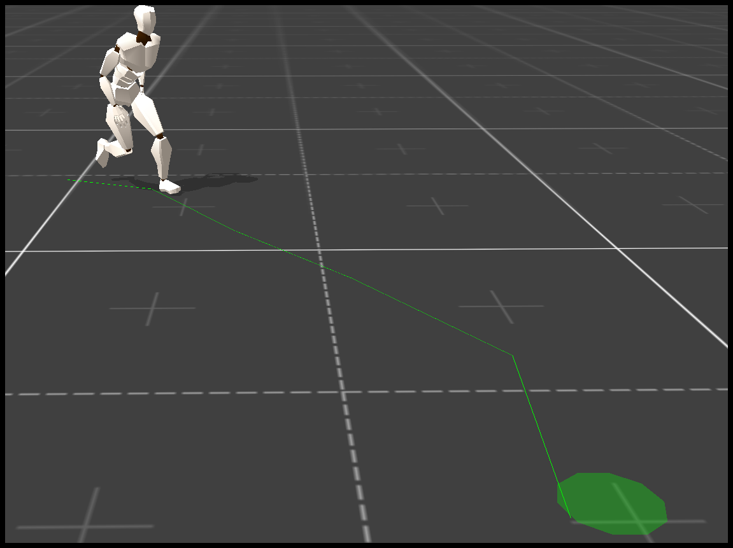Click the brown neck joint of the humanoid
733x548 pixels.
143,38
